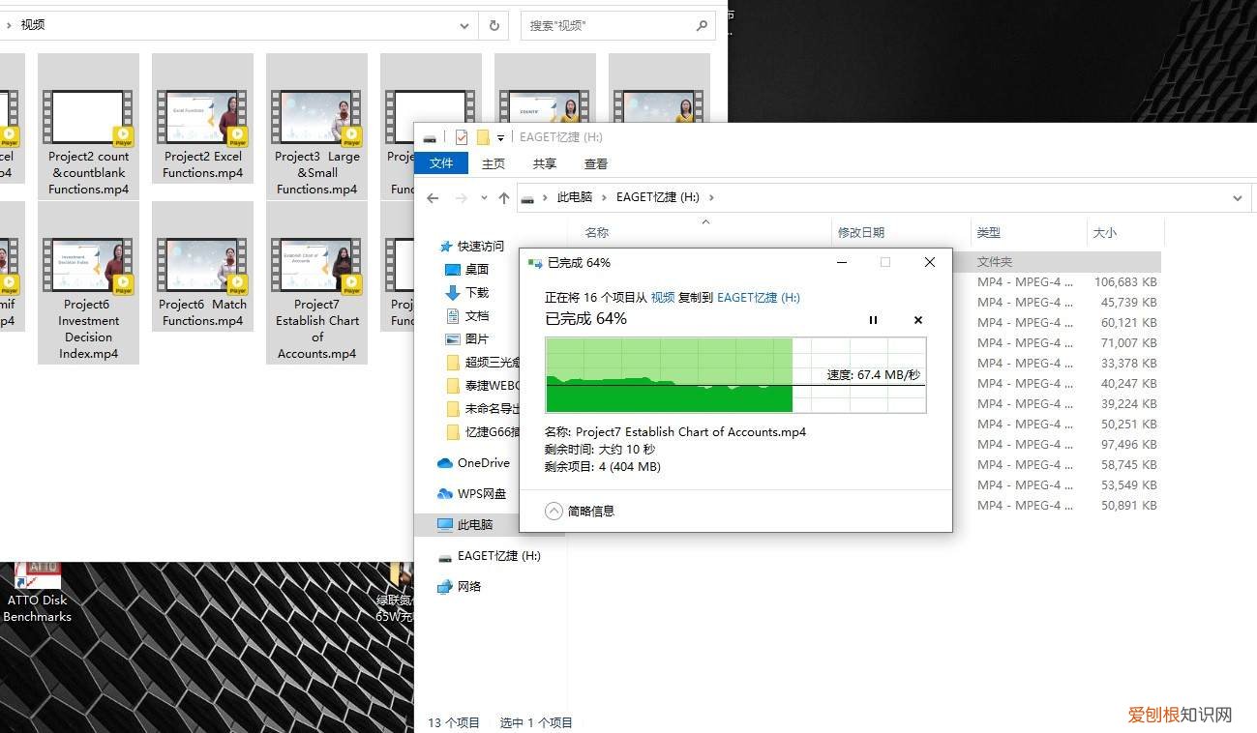Viewport: 1257px width, 733px height.
Task: Pause the file copy operation
Action: (874, 319)
